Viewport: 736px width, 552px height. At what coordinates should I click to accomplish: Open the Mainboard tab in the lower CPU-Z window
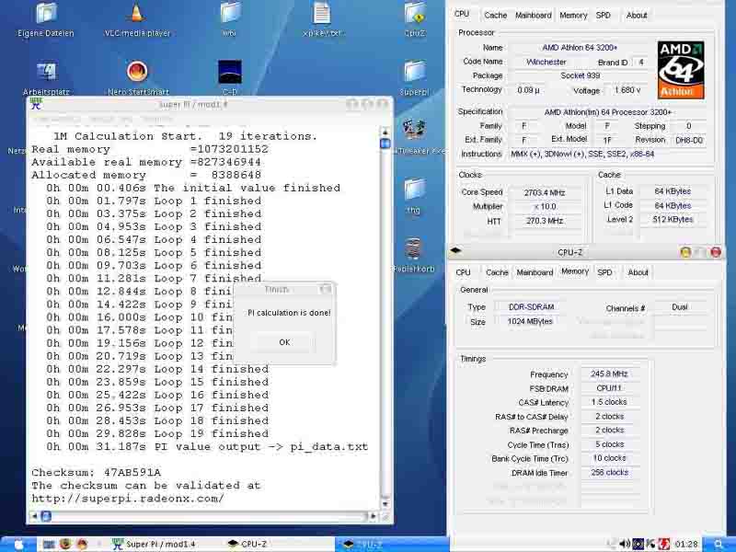[x=535, y=272]
